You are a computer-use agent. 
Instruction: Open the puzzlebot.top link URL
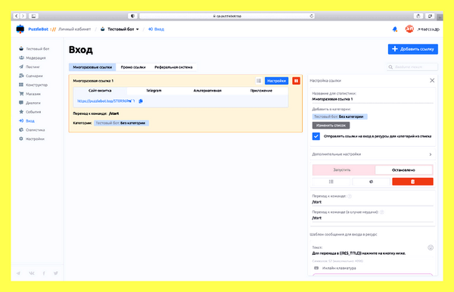105,101
